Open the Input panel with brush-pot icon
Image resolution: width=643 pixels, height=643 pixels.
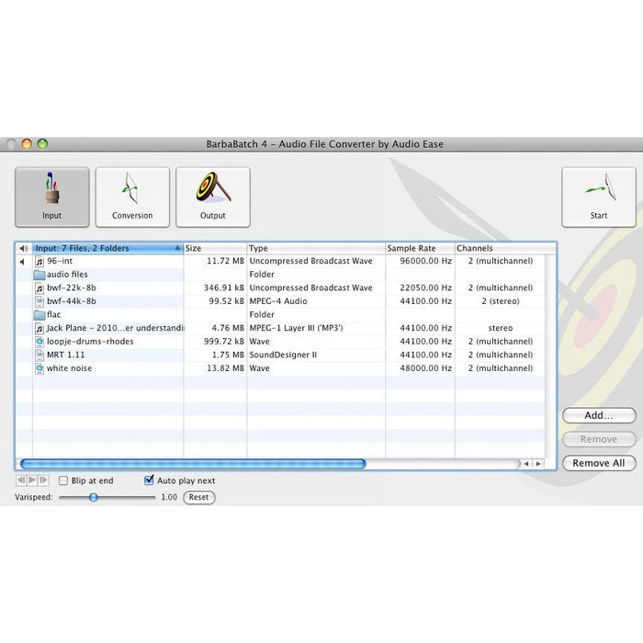pos(51,197)
